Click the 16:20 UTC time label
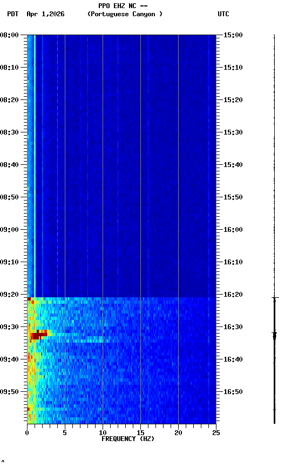The width and height of the screenshot is (298, 467). coord(233,295)
